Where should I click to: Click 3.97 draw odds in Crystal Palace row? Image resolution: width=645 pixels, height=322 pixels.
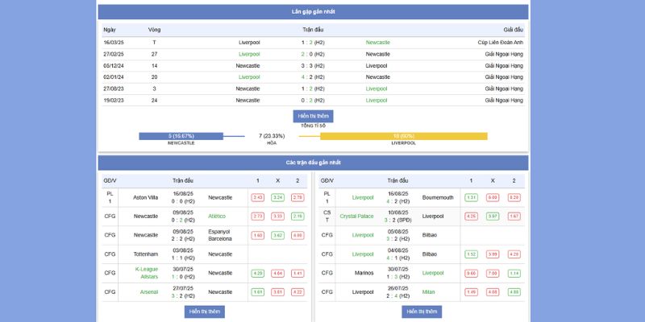pos(492,216)
